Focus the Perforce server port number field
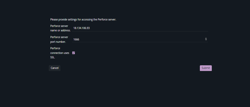Image resolution: width=250 pixels, height=107 pixels. click(x=140, y=39)
